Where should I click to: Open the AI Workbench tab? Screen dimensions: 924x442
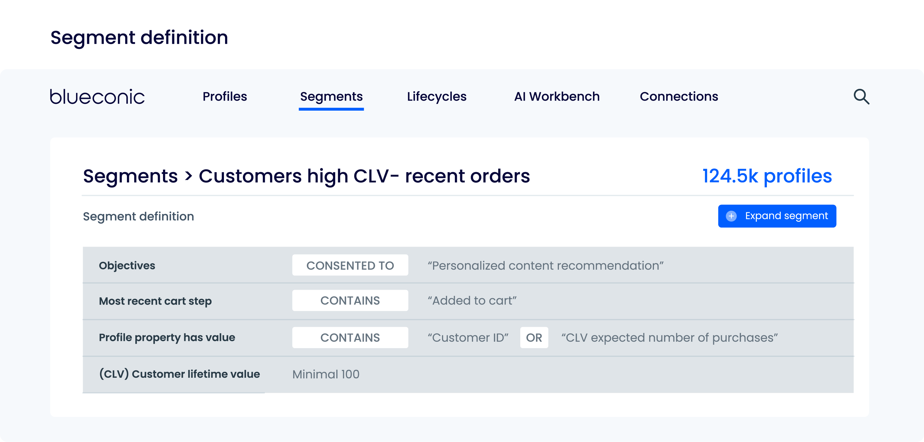coord(557,96)
